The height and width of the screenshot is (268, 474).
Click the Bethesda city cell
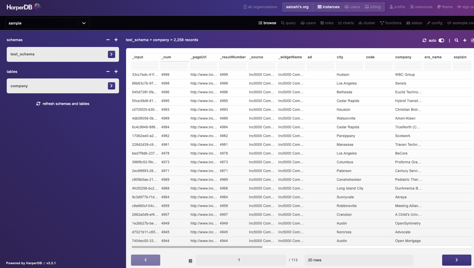[x=344, y=92]
